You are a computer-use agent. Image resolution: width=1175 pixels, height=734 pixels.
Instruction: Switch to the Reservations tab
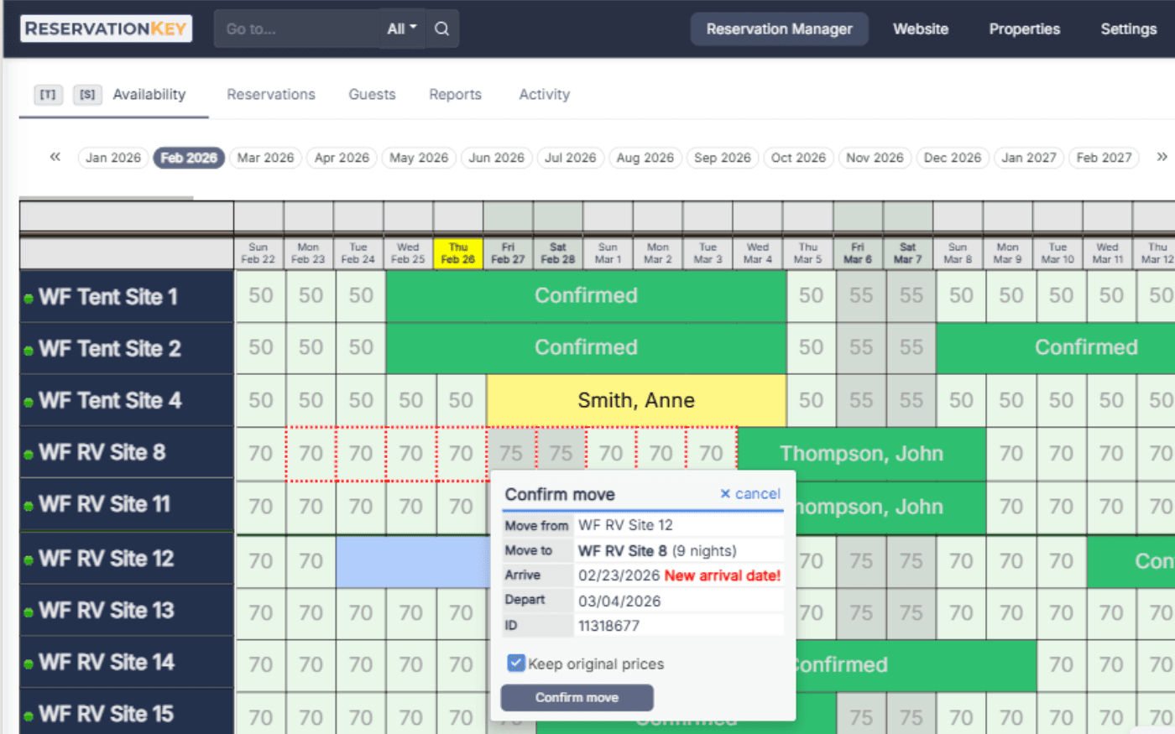coord(270,94)
